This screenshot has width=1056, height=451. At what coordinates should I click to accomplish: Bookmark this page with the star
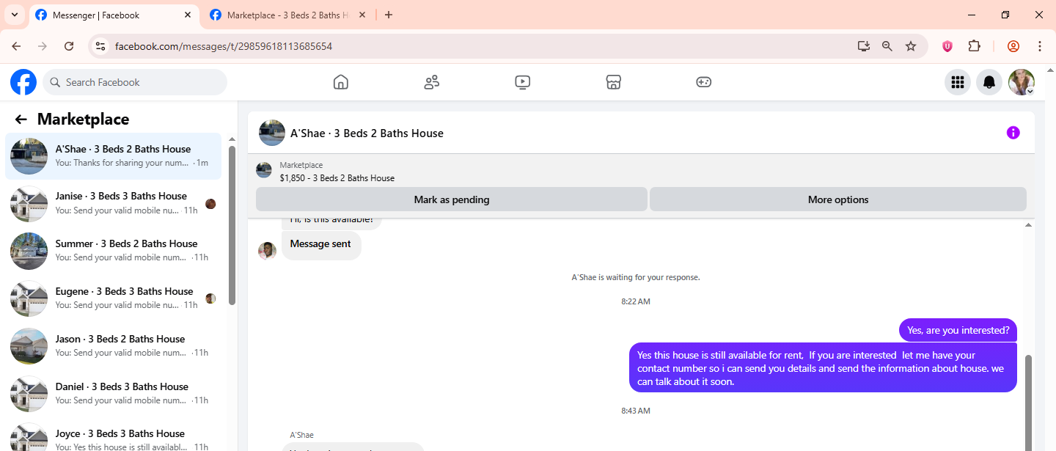(911, 46)
